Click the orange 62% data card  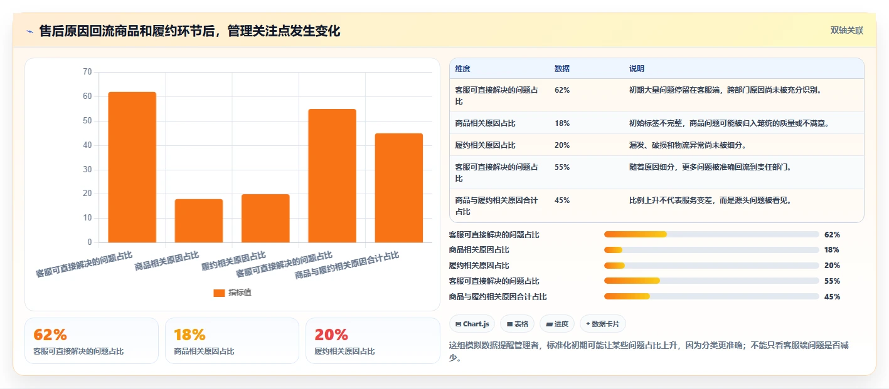click(92, 341)
